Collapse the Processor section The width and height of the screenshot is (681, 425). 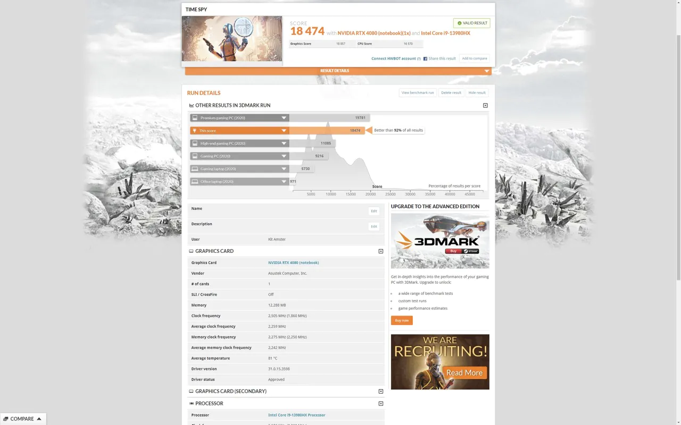click(x=381, y=404)
